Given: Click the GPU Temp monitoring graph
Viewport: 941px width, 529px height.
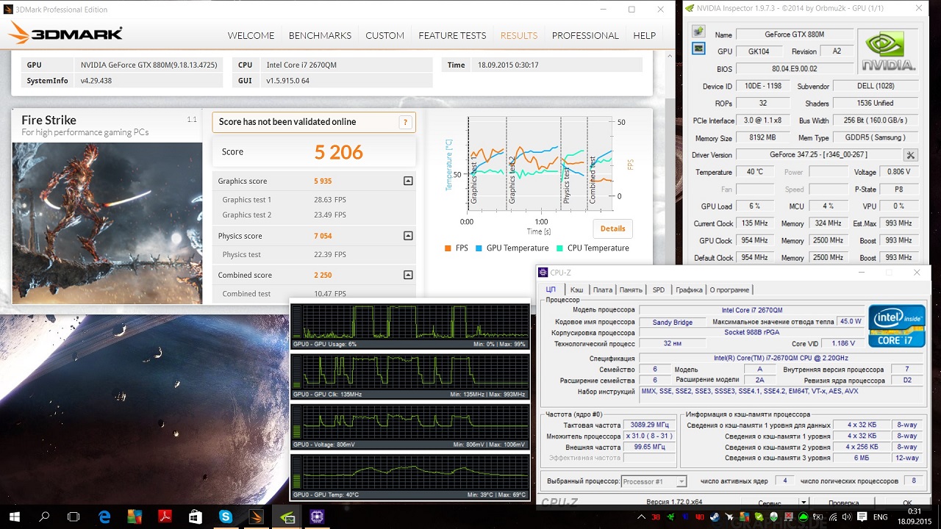Looking at the screenshot, I should pos(410,476).
